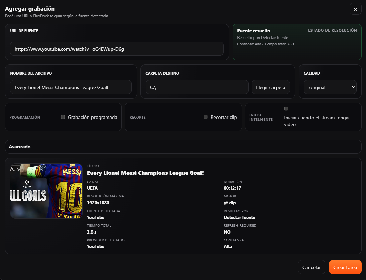Click the Nombre del archivo input field
This screenshot has height=280, width=366.
(x=71, y=87)
